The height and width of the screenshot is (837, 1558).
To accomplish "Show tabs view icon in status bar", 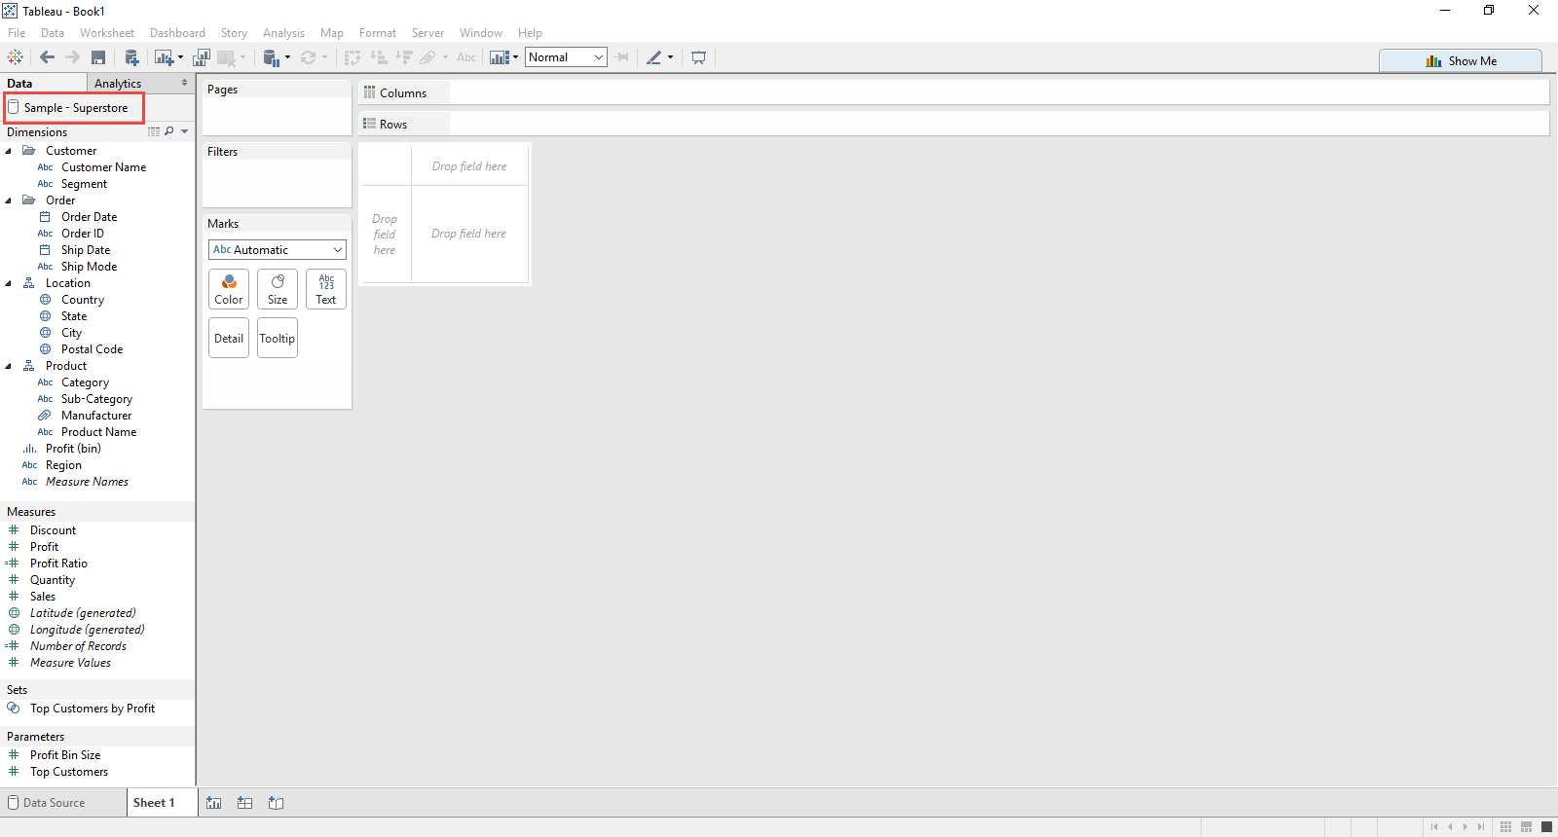I will (x=1546, y=826).
